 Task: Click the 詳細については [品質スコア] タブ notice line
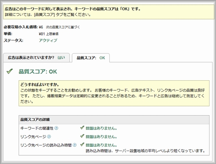[x=48, y=15]
